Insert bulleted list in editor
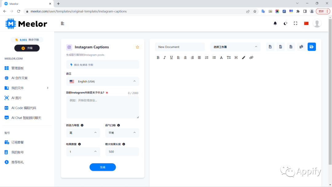Image resolution: width=332 pixels, height=187 pixels. (214, 58)
